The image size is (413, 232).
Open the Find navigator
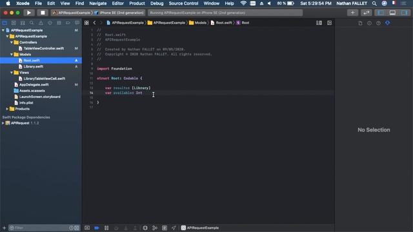point(32,23)
